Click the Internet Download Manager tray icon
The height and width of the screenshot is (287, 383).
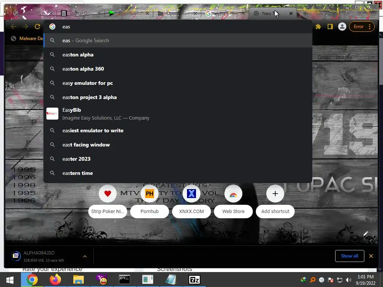pos(303,280)
